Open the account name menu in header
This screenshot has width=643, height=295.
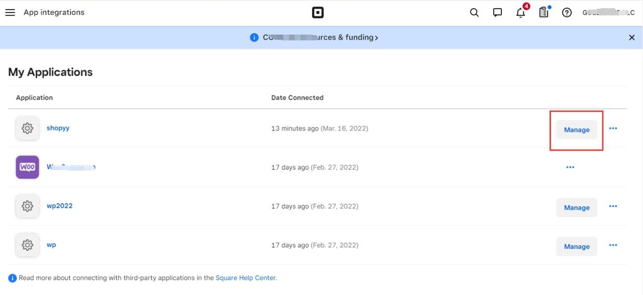tap(608, 13)
